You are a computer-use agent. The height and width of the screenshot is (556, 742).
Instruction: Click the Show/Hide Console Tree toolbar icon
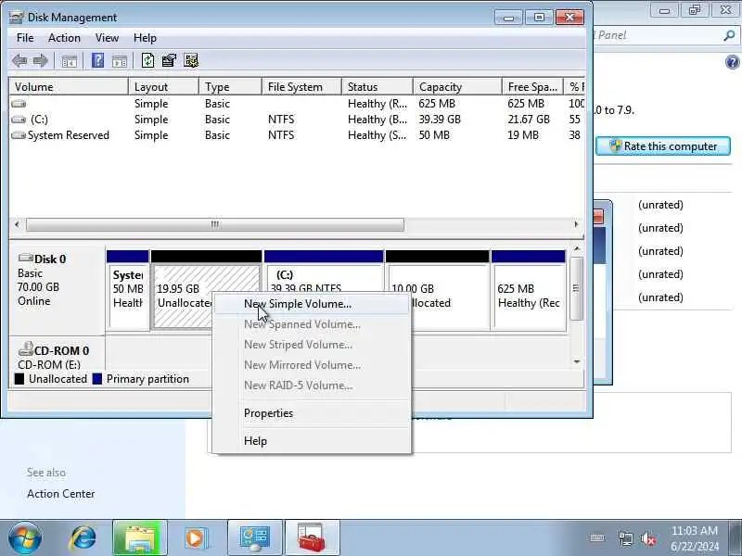point(69,61)
